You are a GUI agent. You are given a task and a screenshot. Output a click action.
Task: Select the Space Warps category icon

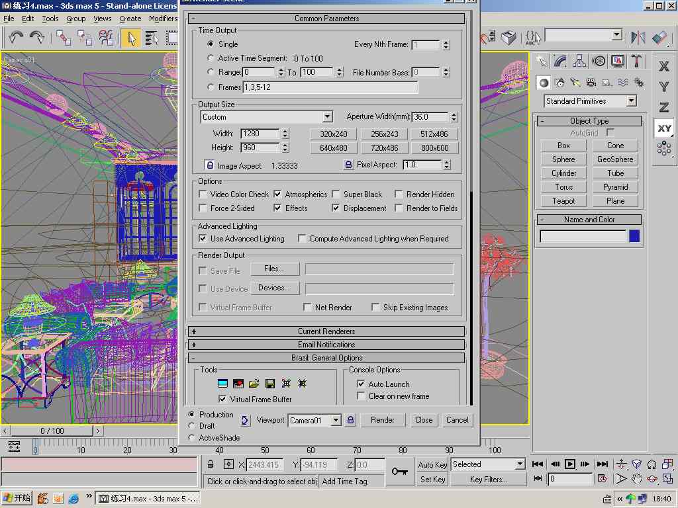pyautogui.click(x=622, y=83)
